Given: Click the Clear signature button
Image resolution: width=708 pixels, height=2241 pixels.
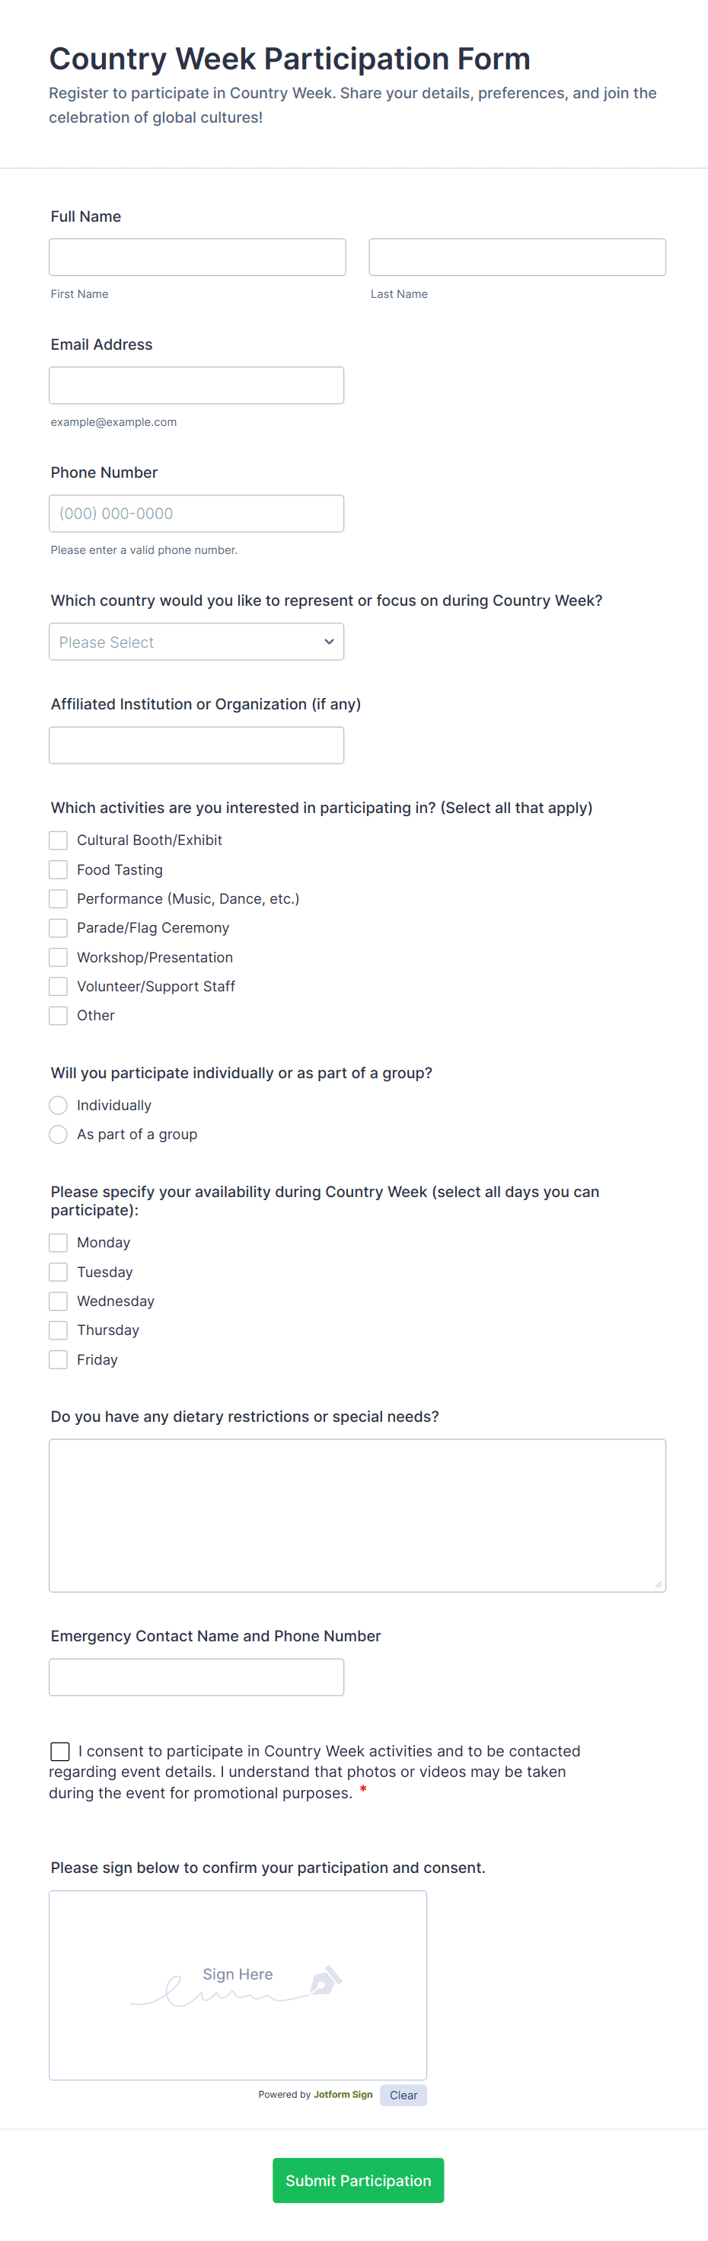Looking at the screenshot, I should click(x=403, y=2095).
